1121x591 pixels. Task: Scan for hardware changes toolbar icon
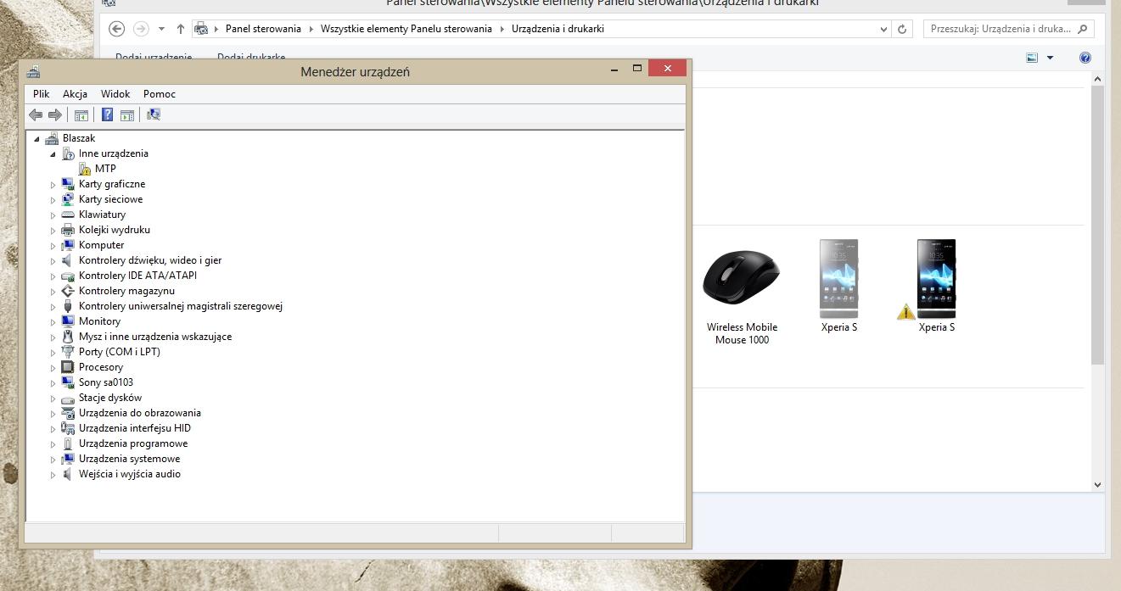(x=154, y=115)
